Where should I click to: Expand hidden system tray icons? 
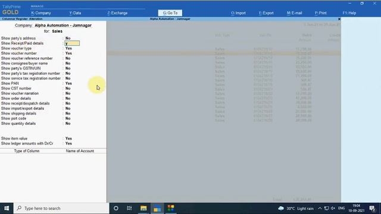[x=320, y=209]
